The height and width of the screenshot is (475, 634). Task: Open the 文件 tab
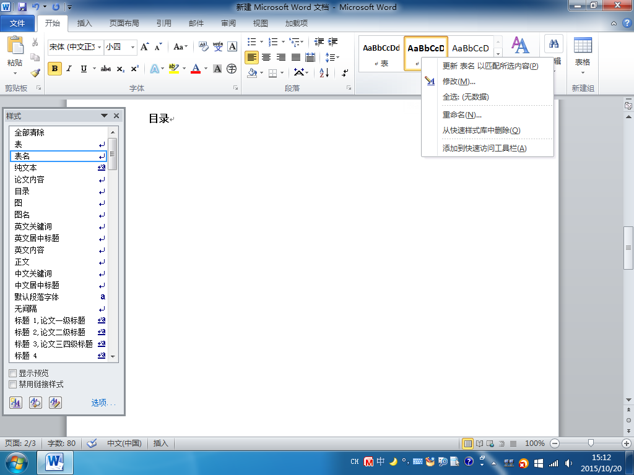(x=17, y=24)
